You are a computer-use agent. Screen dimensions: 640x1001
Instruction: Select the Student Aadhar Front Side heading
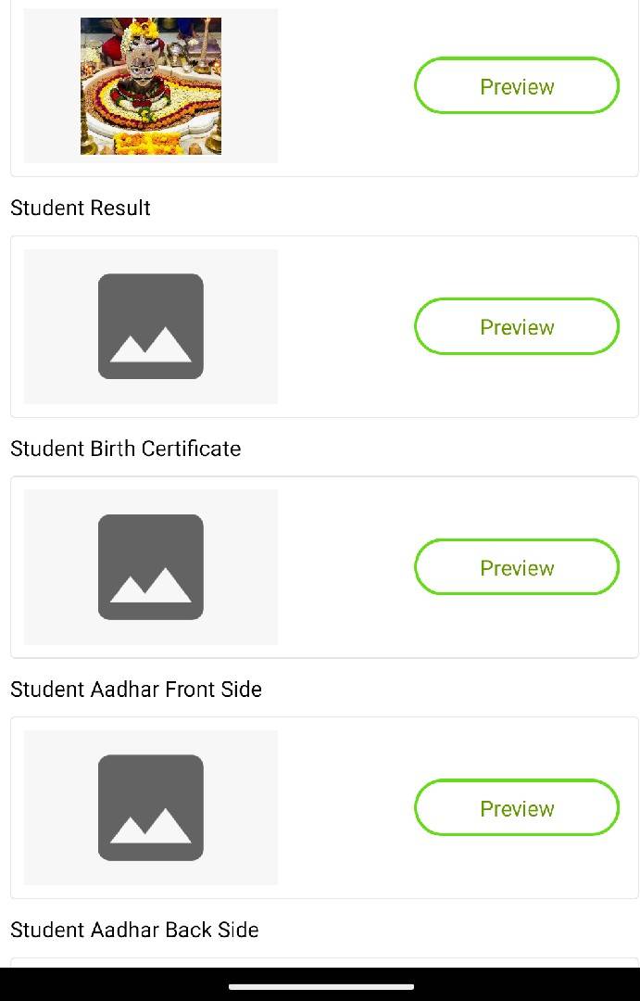pyautogui.click(x=136, y=690)
